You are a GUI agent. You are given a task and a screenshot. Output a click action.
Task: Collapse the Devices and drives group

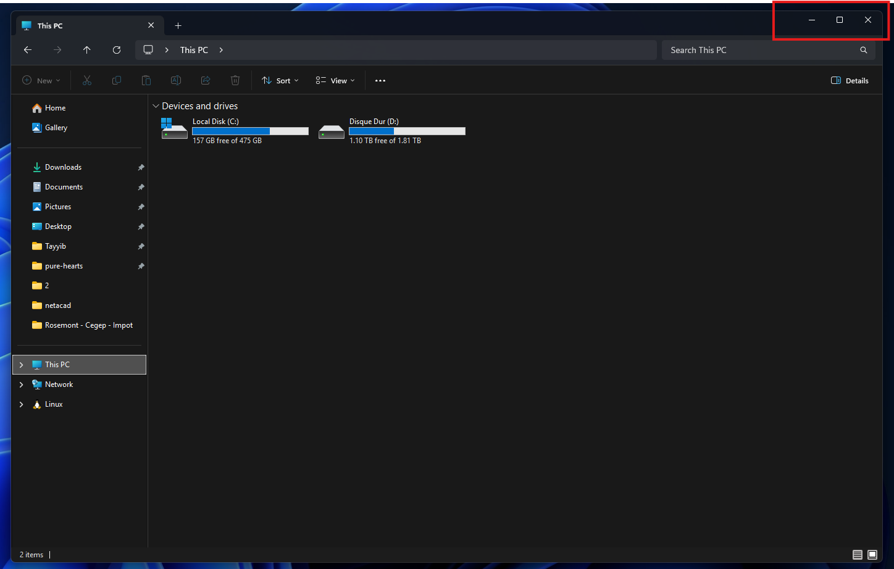(156, 106)
